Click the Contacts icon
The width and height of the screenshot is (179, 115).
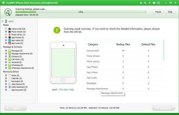point(10,56)
